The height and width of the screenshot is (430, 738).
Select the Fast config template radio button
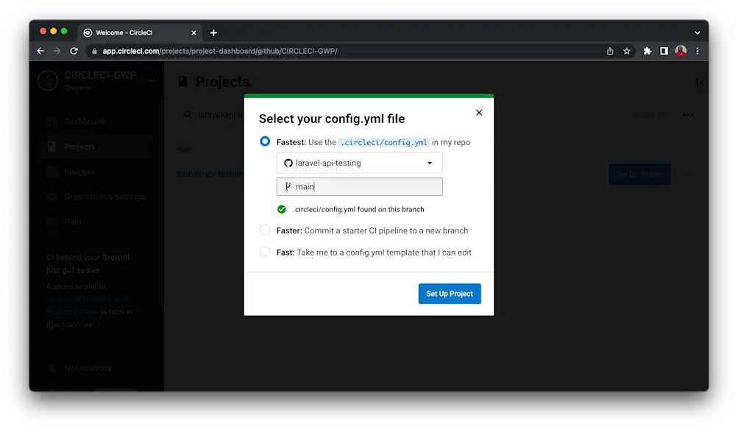tap(265, 252)
